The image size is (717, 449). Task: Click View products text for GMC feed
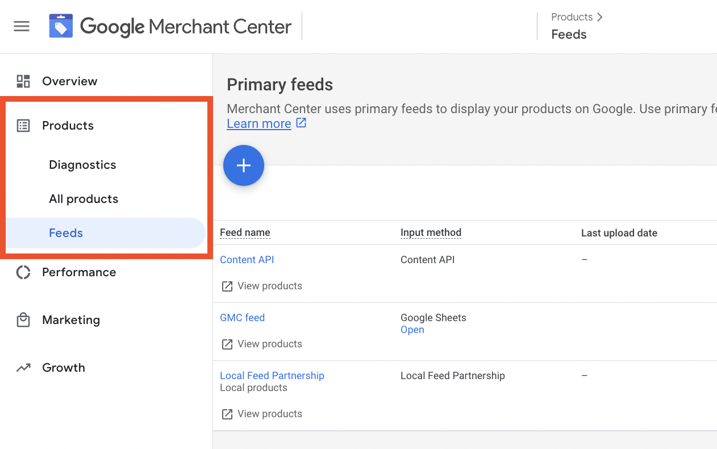pyautogui.click(x=270, y=344)
